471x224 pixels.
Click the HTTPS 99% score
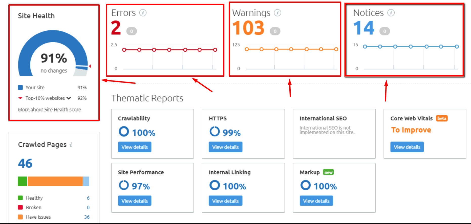pos(231,133)
